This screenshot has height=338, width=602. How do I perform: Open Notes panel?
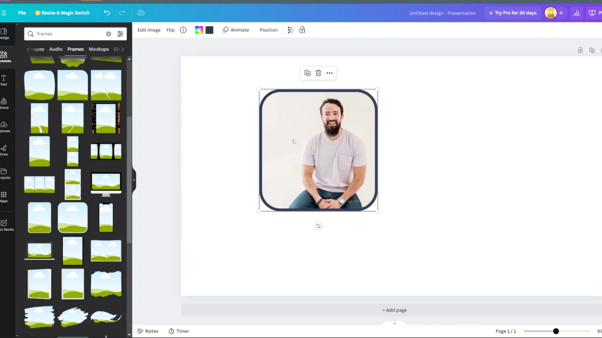pyautogui.click(x=148, y=331)
